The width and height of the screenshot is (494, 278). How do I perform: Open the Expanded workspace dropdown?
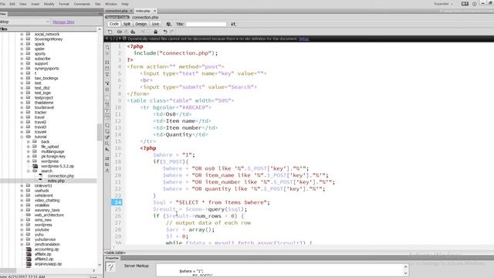(443, 4)
